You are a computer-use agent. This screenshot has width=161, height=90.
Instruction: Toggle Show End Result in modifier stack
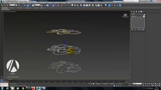coord(135,29)
